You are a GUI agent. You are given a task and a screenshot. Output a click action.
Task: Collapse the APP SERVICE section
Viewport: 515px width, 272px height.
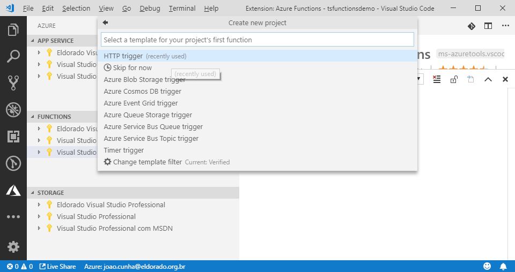pos(32,41)
